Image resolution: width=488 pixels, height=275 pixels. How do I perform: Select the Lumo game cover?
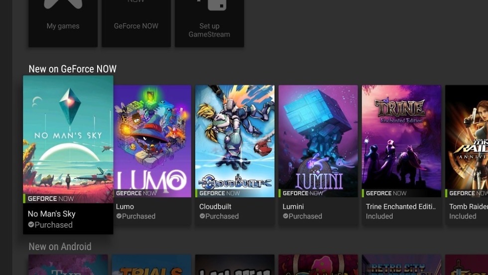[152, 141]
